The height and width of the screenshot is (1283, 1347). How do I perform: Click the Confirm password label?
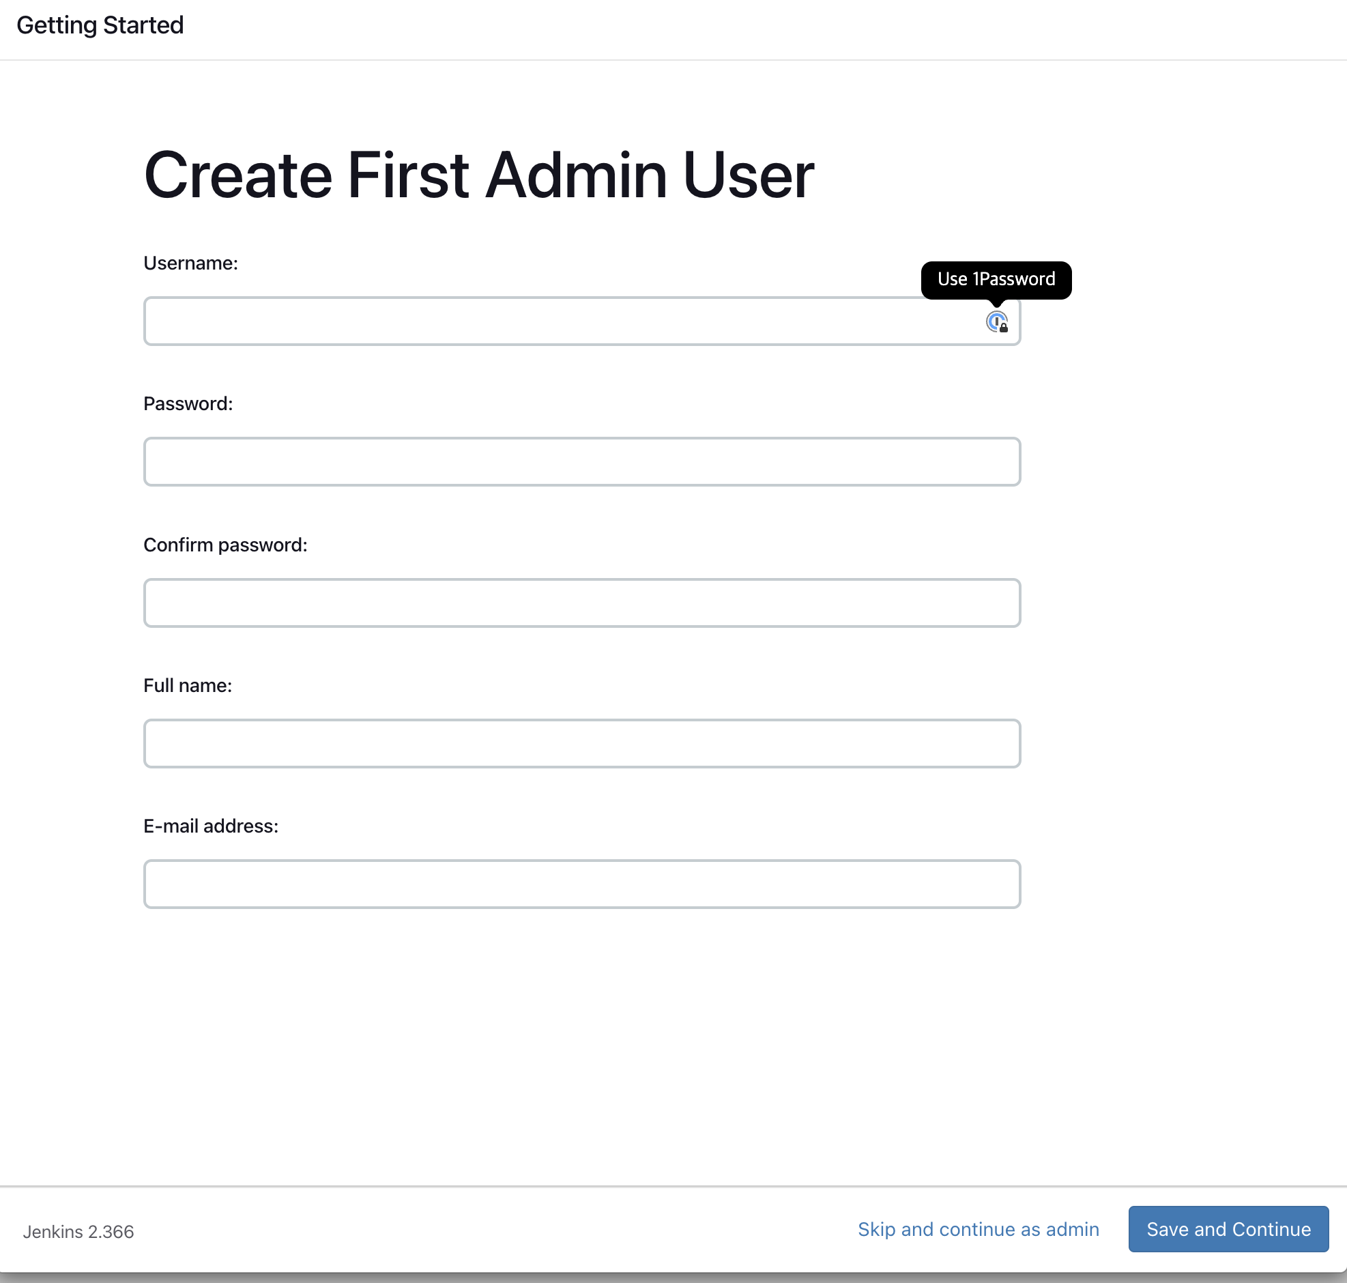(226, 545)
